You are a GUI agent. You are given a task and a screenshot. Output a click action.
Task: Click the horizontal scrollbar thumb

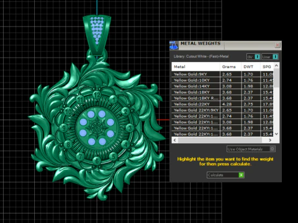coord(220,140)
